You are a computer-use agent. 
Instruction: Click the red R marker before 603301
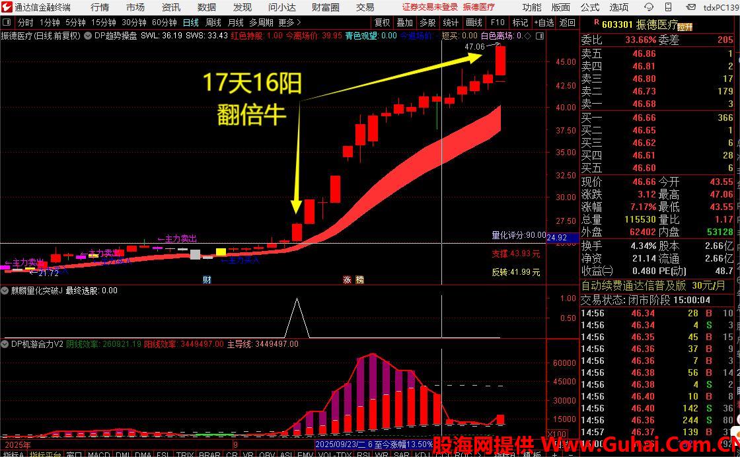click(x=597, y=22)
